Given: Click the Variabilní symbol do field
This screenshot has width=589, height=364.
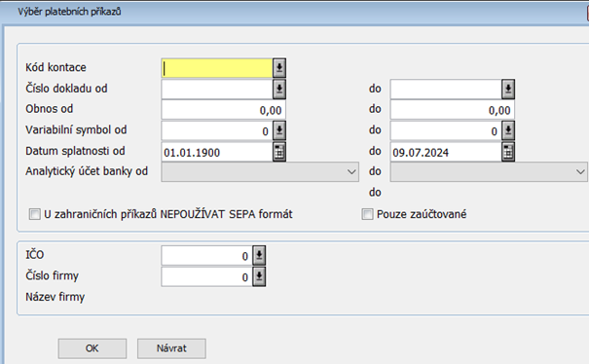Looking at the screenshot, I should point(446,130).
